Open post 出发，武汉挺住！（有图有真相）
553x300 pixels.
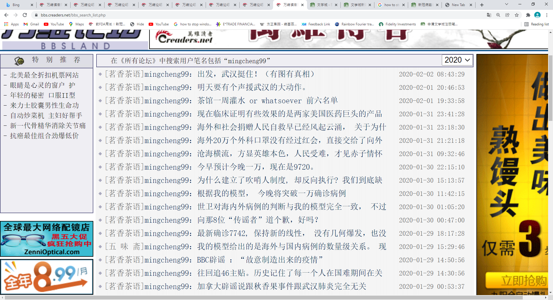click(x=256, y=74)
